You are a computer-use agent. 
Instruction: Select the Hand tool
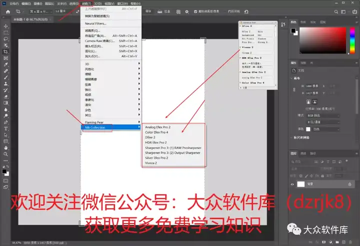5,148
